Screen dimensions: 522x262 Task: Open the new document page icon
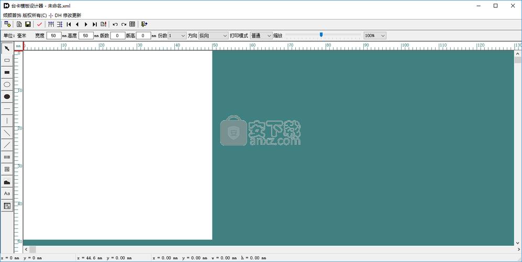[x=19, y=24]
